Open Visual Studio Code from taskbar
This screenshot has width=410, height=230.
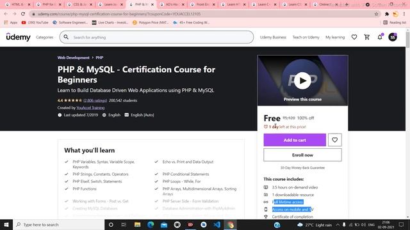(217, 224)
